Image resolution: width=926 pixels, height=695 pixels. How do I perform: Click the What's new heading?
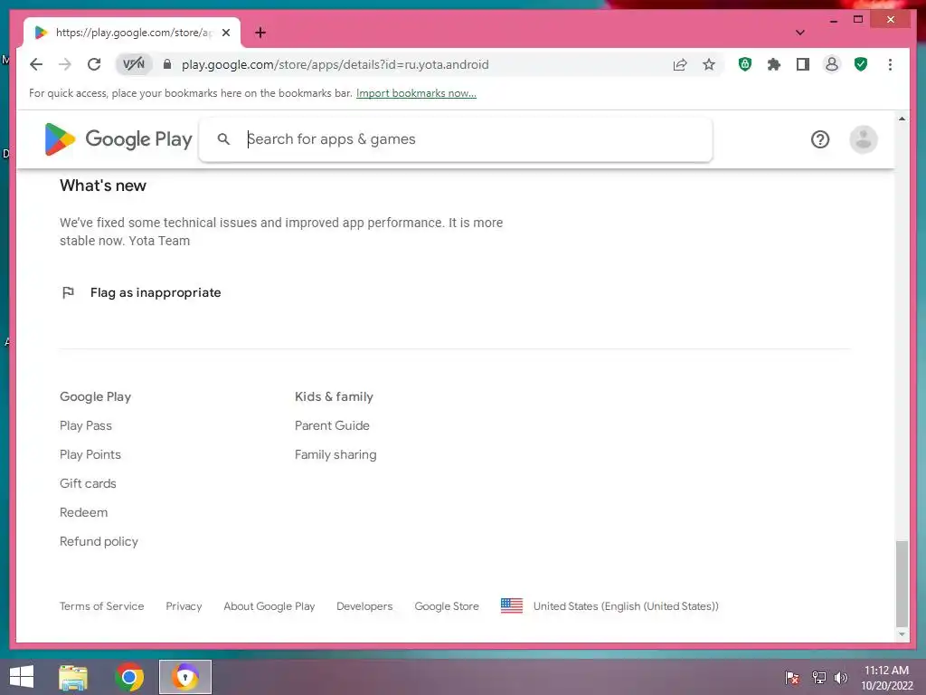click(x=103, y=186)
